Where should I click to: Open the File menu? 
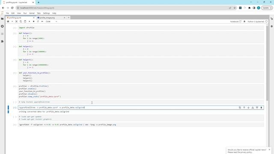click(x=7, y=13)
